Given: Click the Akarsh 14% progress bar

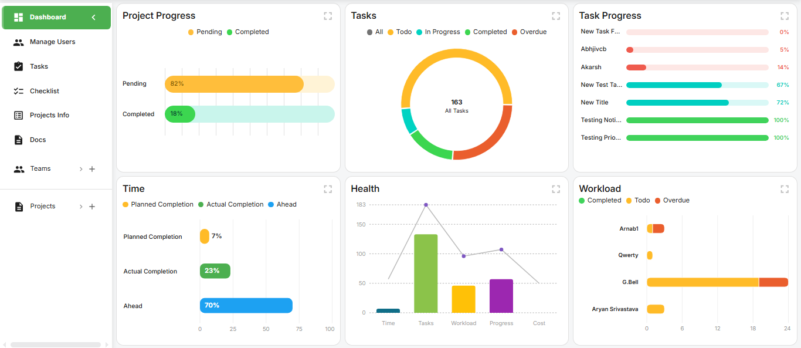Looking at the screenshot, I should point(636,67).
